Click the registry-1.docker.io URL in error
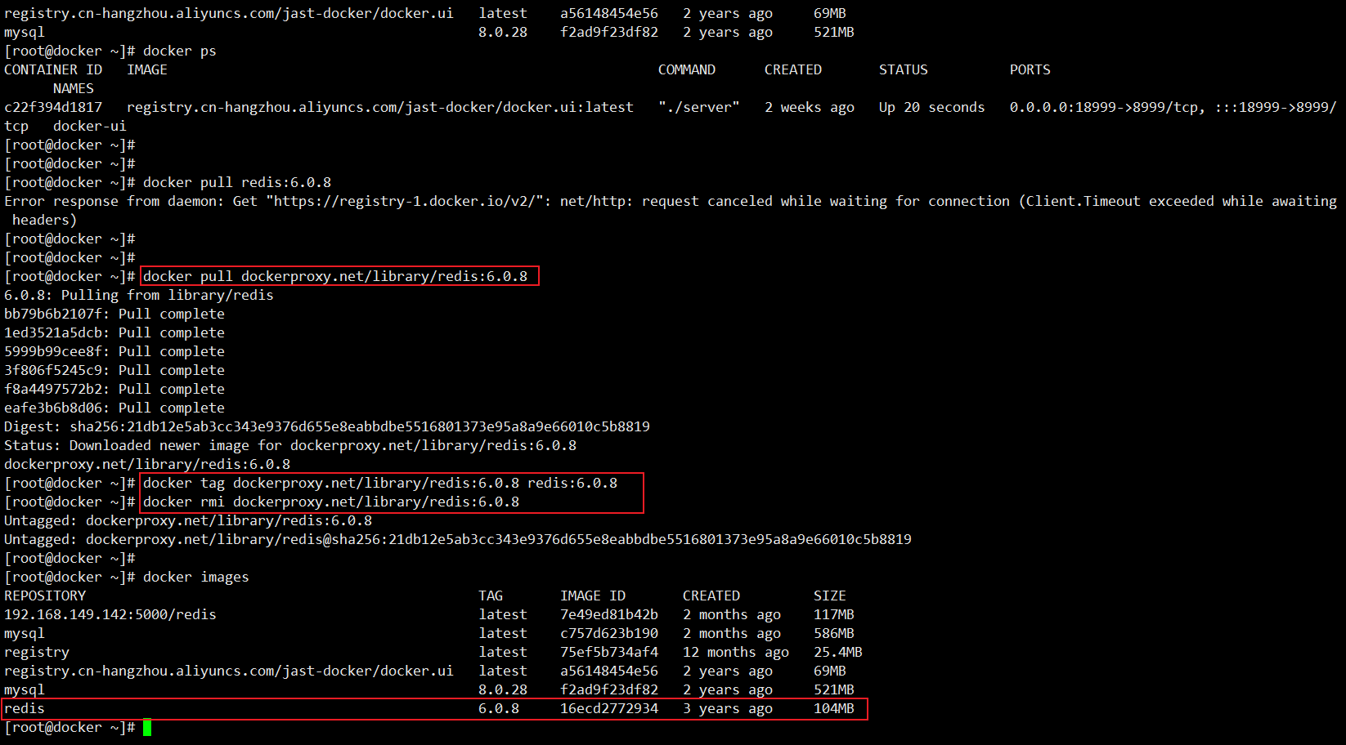Screen dimensions: 1346x745 [405, 201]
